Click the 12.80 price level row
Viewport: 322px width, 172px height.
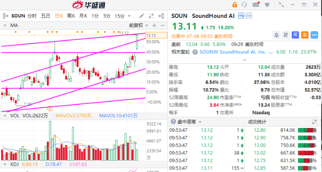[284, 130]
